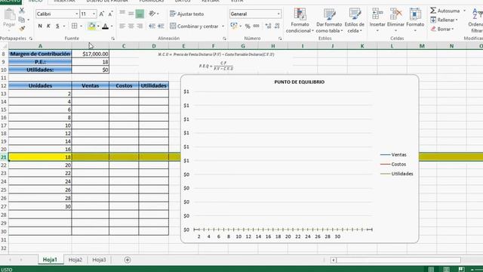Open the Calibri font name dropdown
The image size is (483, 272).
coord(76,14)
